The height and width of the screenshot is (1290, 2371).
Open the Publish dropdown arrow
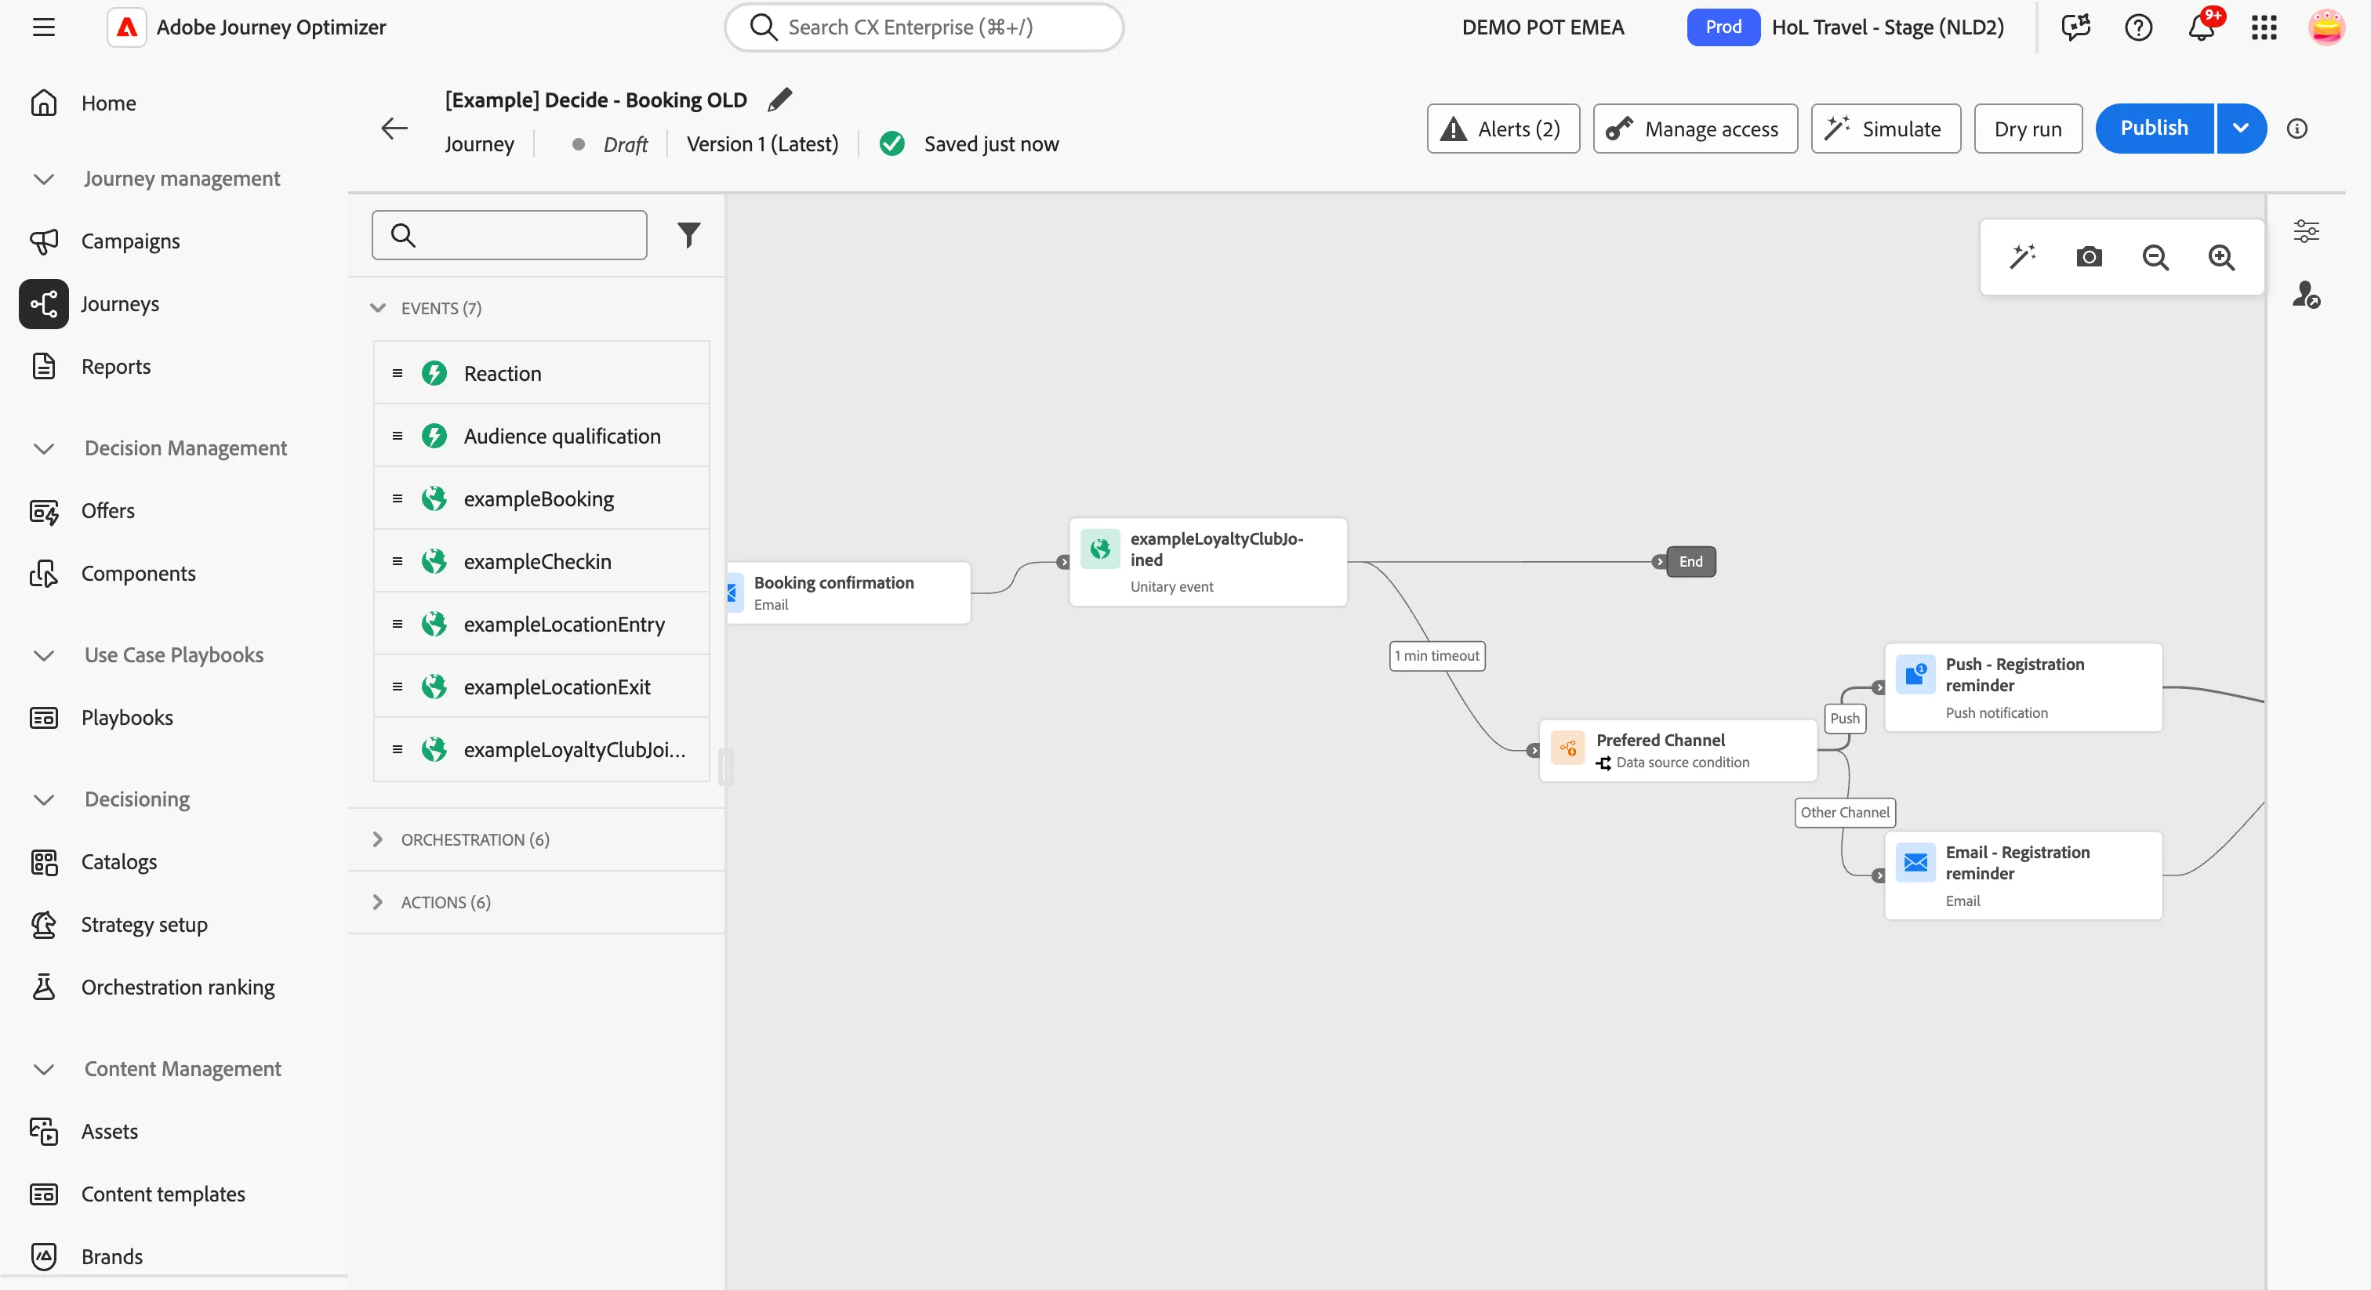point(2240,128)
